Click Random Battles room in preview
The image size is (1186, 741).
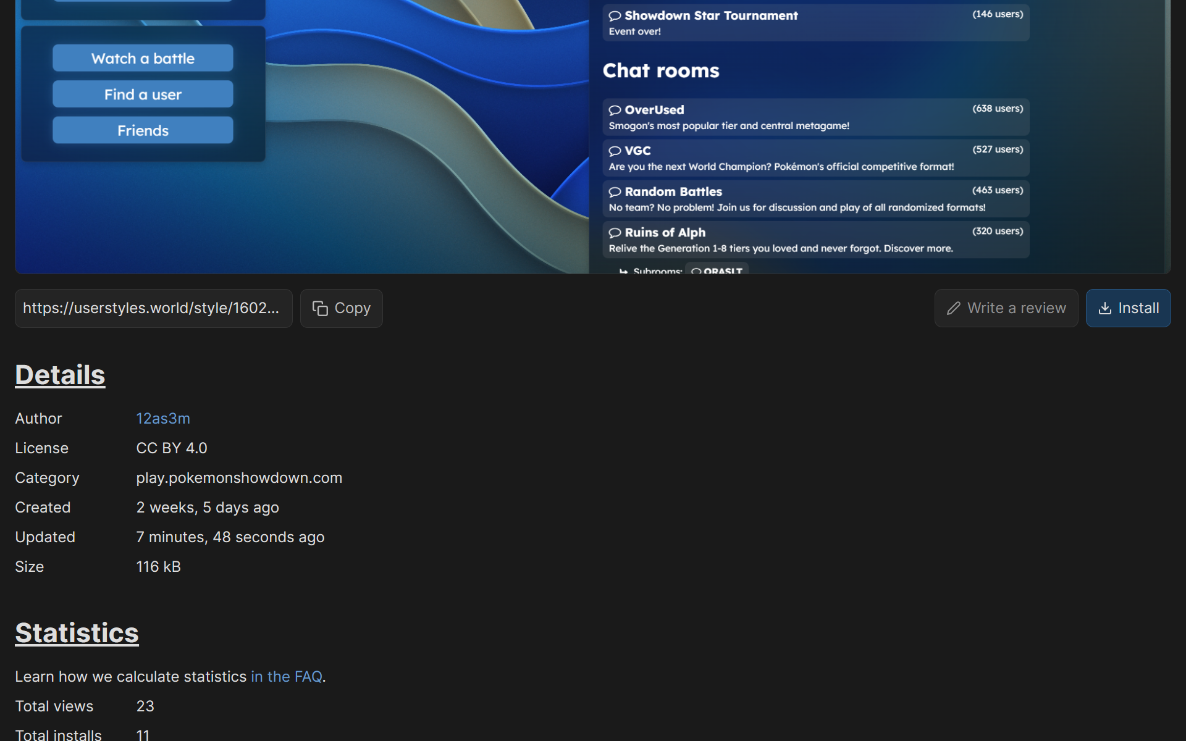tap(816, 199)
